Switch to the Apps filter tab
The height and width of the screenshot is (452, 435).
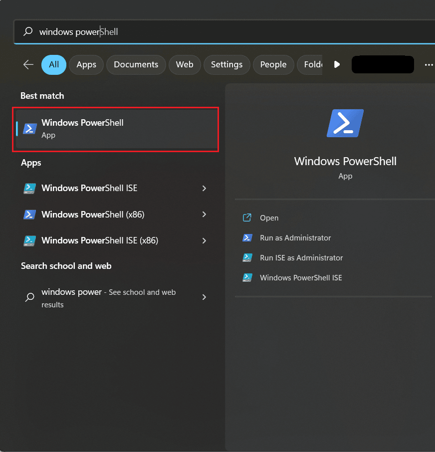pos(86,64)
